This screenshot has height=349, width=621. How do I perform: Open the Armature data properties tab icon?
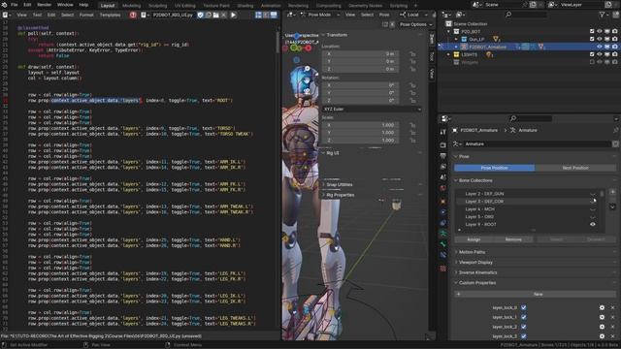point(442,234)
